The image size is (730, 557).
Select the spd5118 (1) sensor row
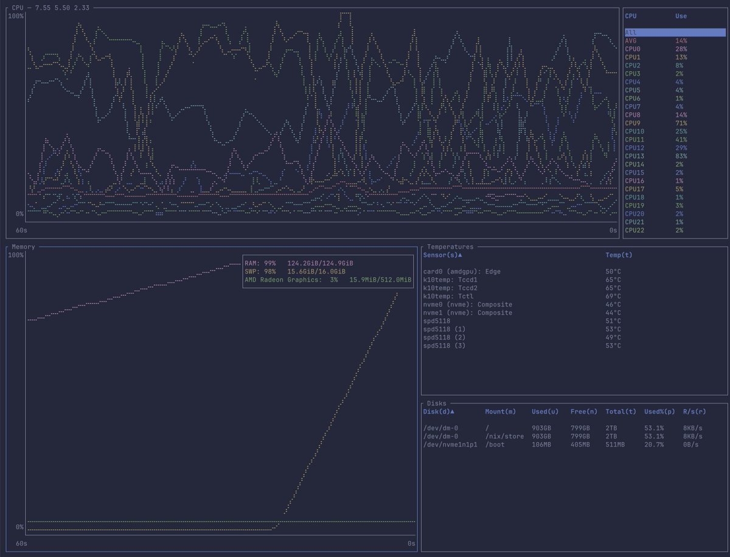tap(574, 329)
